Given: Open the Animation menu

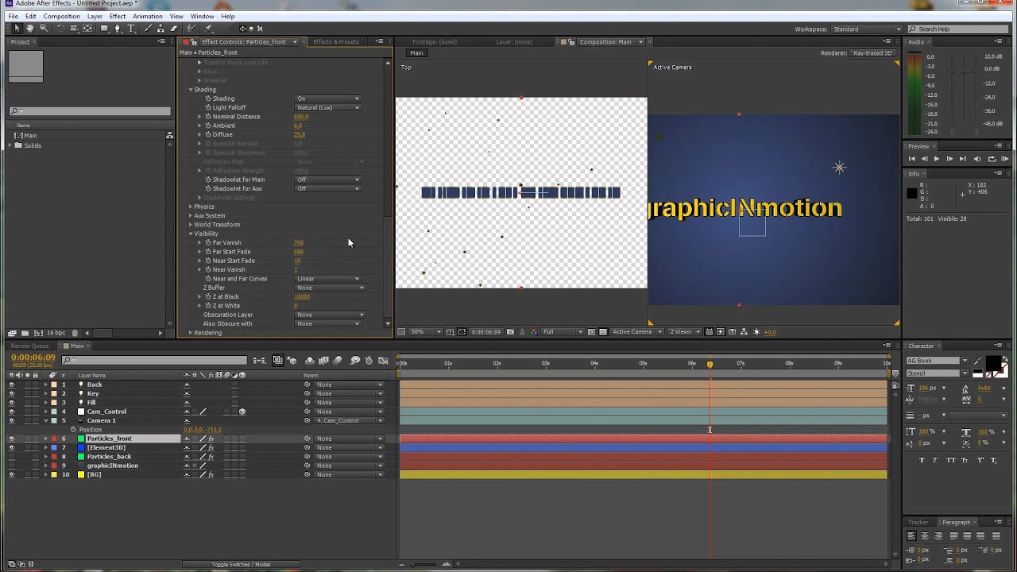Looking at the screenshot, I should [x=148, y=16].
